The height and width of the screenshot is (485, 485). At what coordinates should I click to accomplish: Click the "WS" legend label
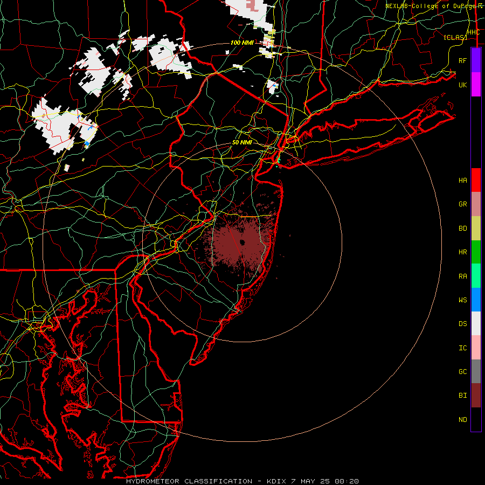463,300
